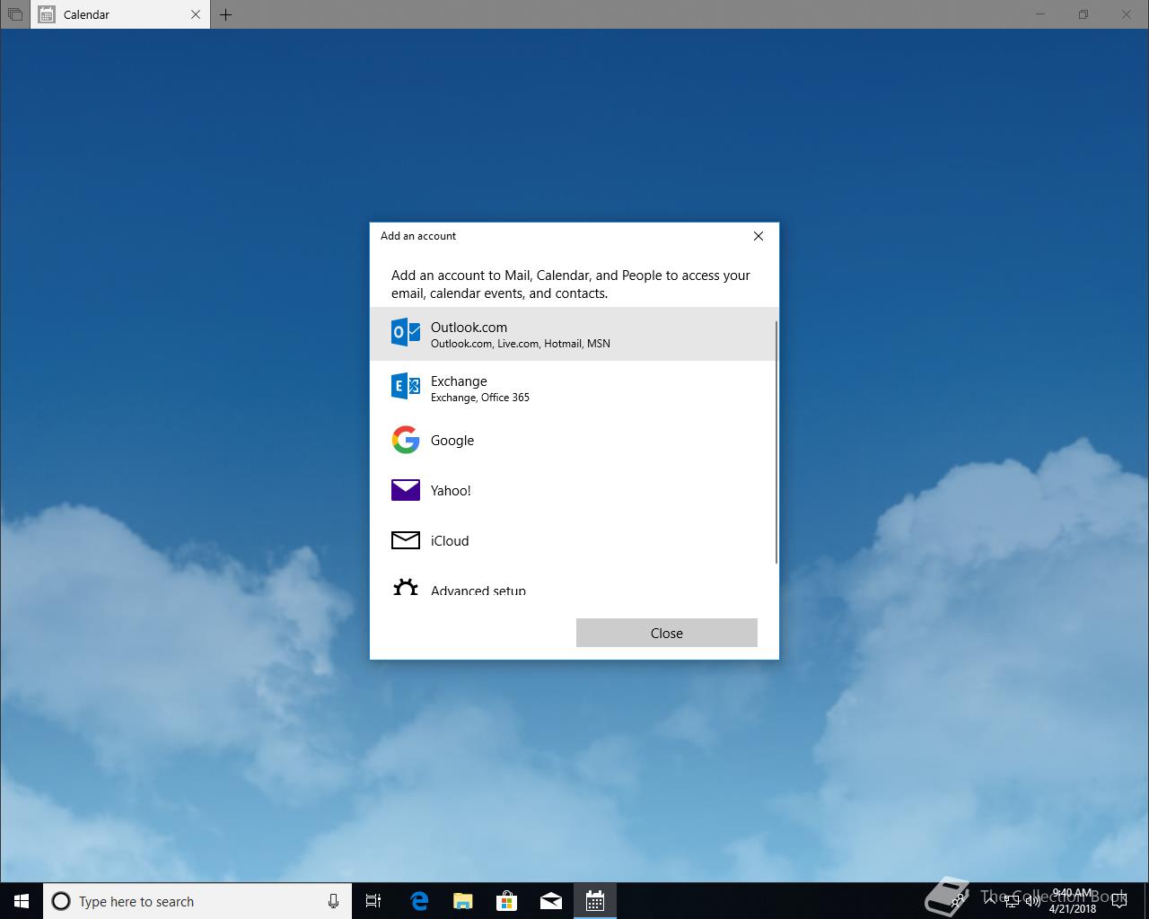Click the Cortana circle icon
Viewport: 1149px width, 919px height.
tap(61, 901)
